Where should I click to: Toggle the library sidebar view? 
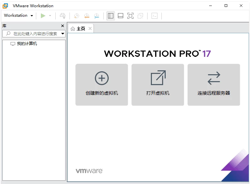tap(111, 16)
